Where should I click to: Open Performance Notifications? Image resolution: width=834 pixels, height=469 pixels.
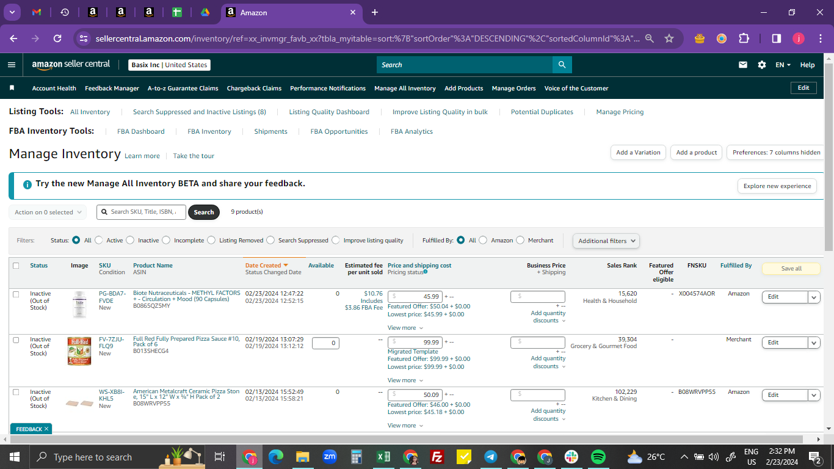click(x=328, y=88)
